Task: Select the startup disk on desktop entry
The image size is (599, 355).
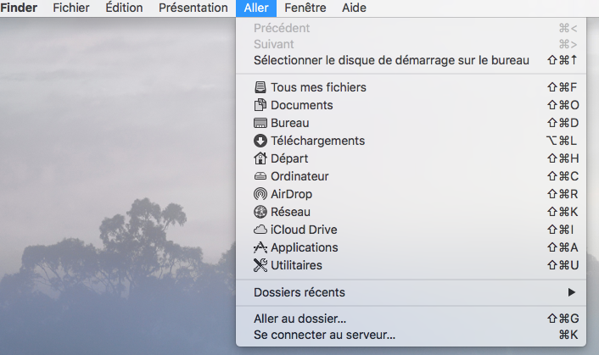Action: point(391,60)
